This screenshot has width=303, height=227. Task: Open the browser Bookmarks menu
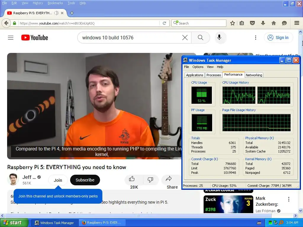click(x=55, y=3)
